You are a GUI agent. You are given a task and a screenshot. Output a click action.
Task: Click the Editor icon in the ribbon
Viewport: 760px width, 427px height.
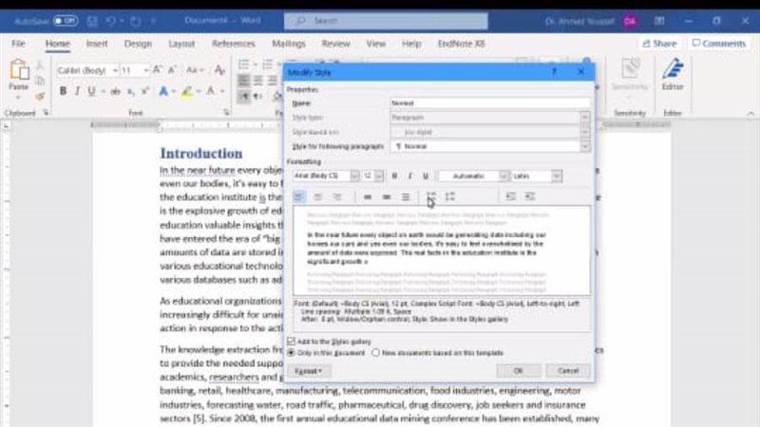[x=673, y=76]
